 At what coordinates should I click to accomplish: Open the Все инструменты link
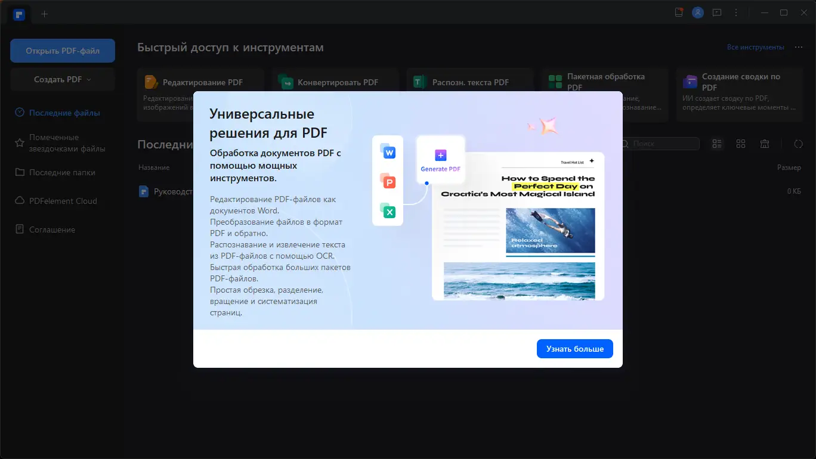pos(756,46)
